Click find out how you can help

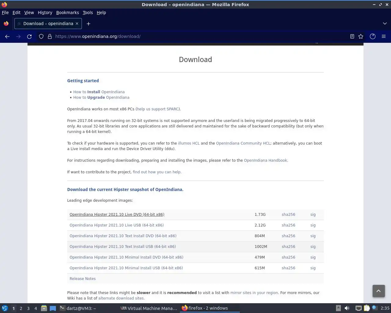tap(157, 172)
